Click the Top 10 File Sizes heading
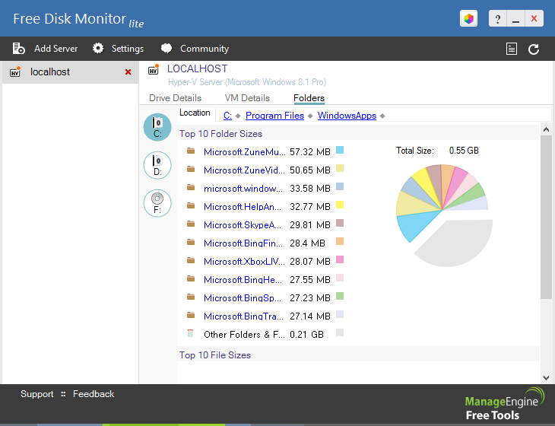Image resolution: width=555 pixels, height=426 pixels. [x=215, y=355]
